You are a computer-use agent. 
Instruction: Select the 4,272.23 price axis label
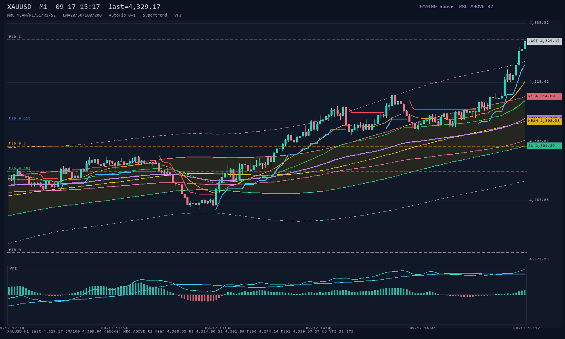tap(539, 259)
